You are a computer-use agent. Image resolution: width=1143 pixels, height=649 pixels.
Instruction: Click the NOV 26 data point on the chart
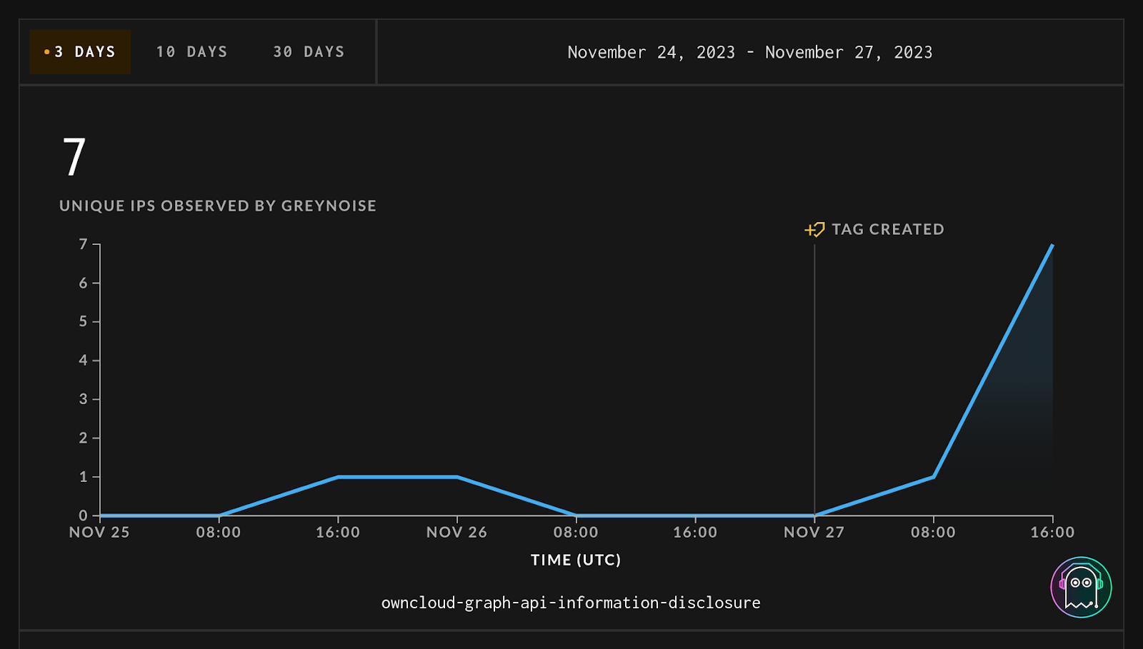pos(456,476)
